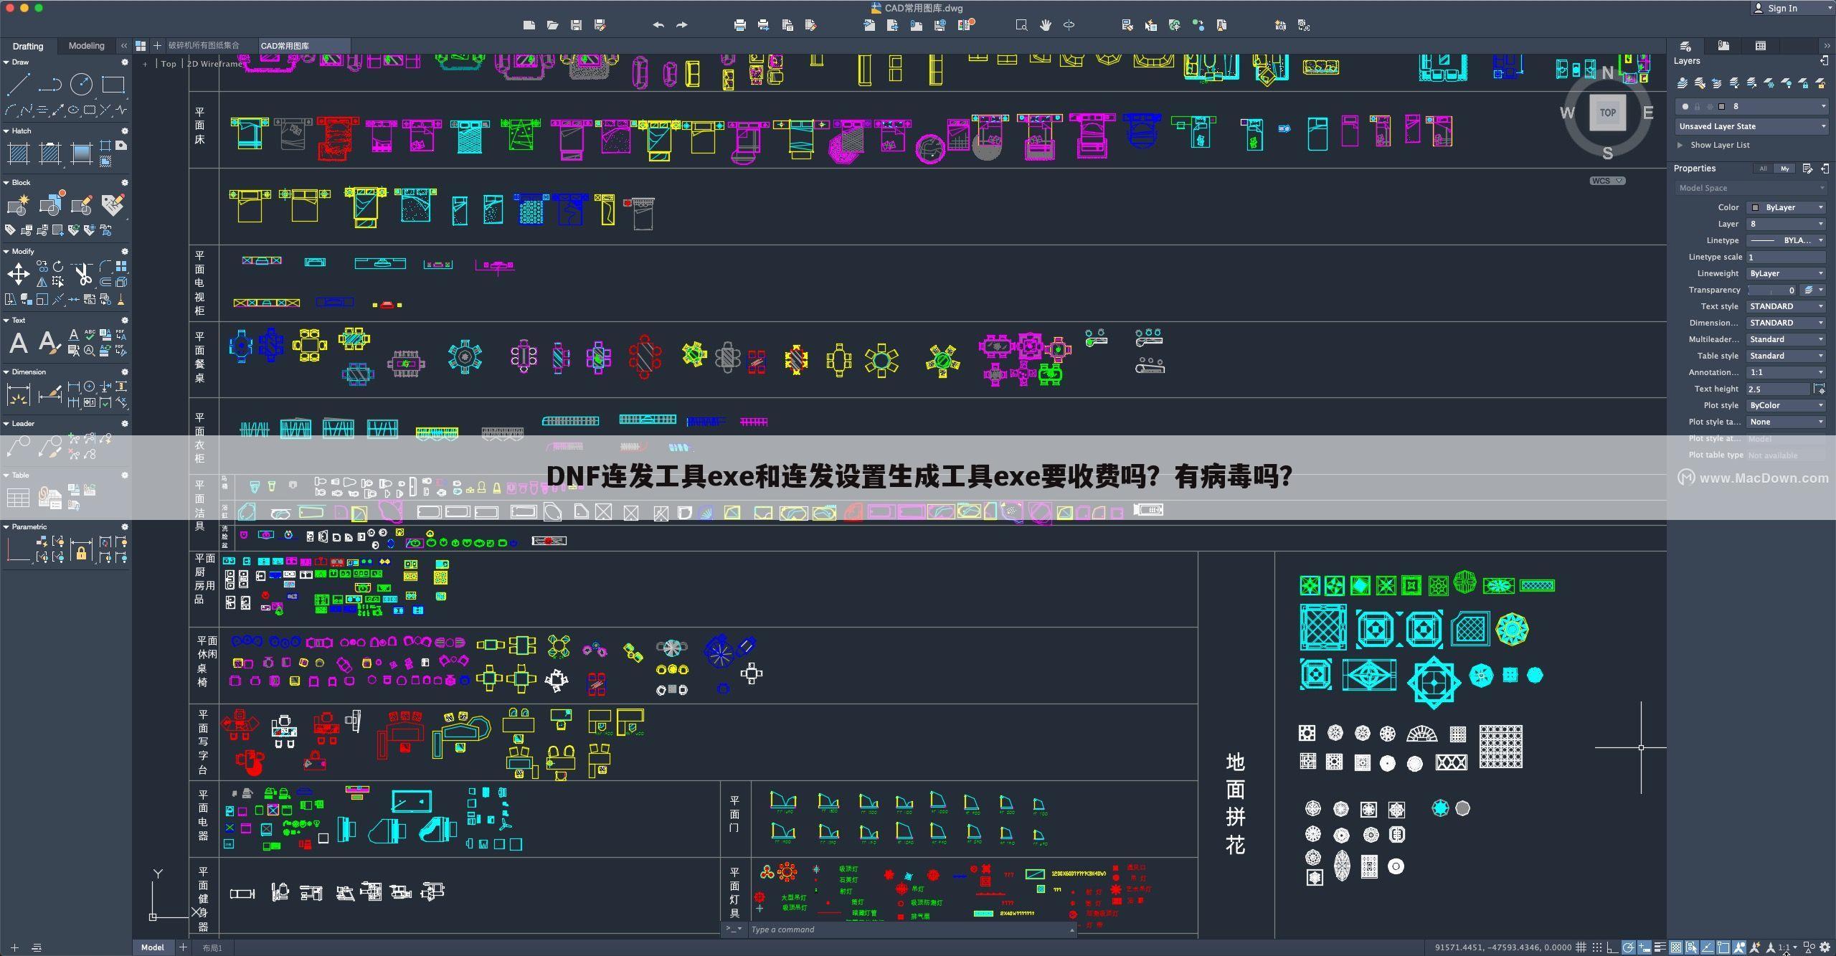
Task: Select the Line draw tool
Action: (x=18, y=85)
